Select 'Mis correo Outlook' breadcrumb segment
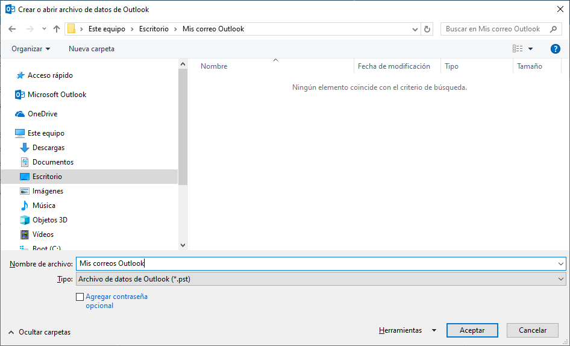570x346 pixels. pyautogui.click(x=213, y=29)
